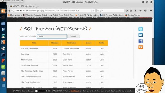
Task: Open Pocket icon in toolbar
Action: coord(145,11)
